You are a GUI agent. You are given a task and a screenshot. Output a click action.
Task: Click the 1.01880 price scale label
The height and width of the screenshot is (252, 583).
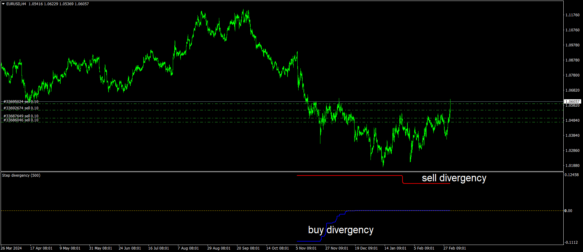(x=573, y=166)
